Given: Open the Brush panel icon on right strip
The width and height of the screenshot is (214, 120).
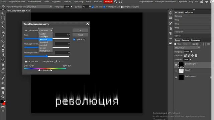Looking at the screenshot, I should point(171,23).
